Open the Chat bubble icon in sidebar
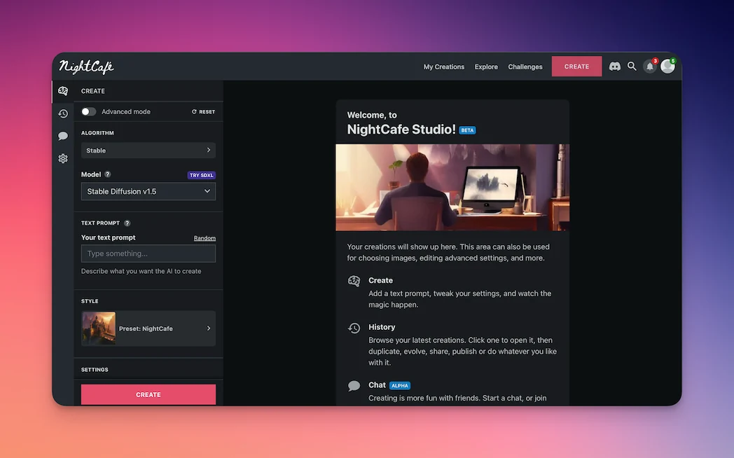Image resolution: width=734 pixels, height=458 pixels. pos(63,136)
